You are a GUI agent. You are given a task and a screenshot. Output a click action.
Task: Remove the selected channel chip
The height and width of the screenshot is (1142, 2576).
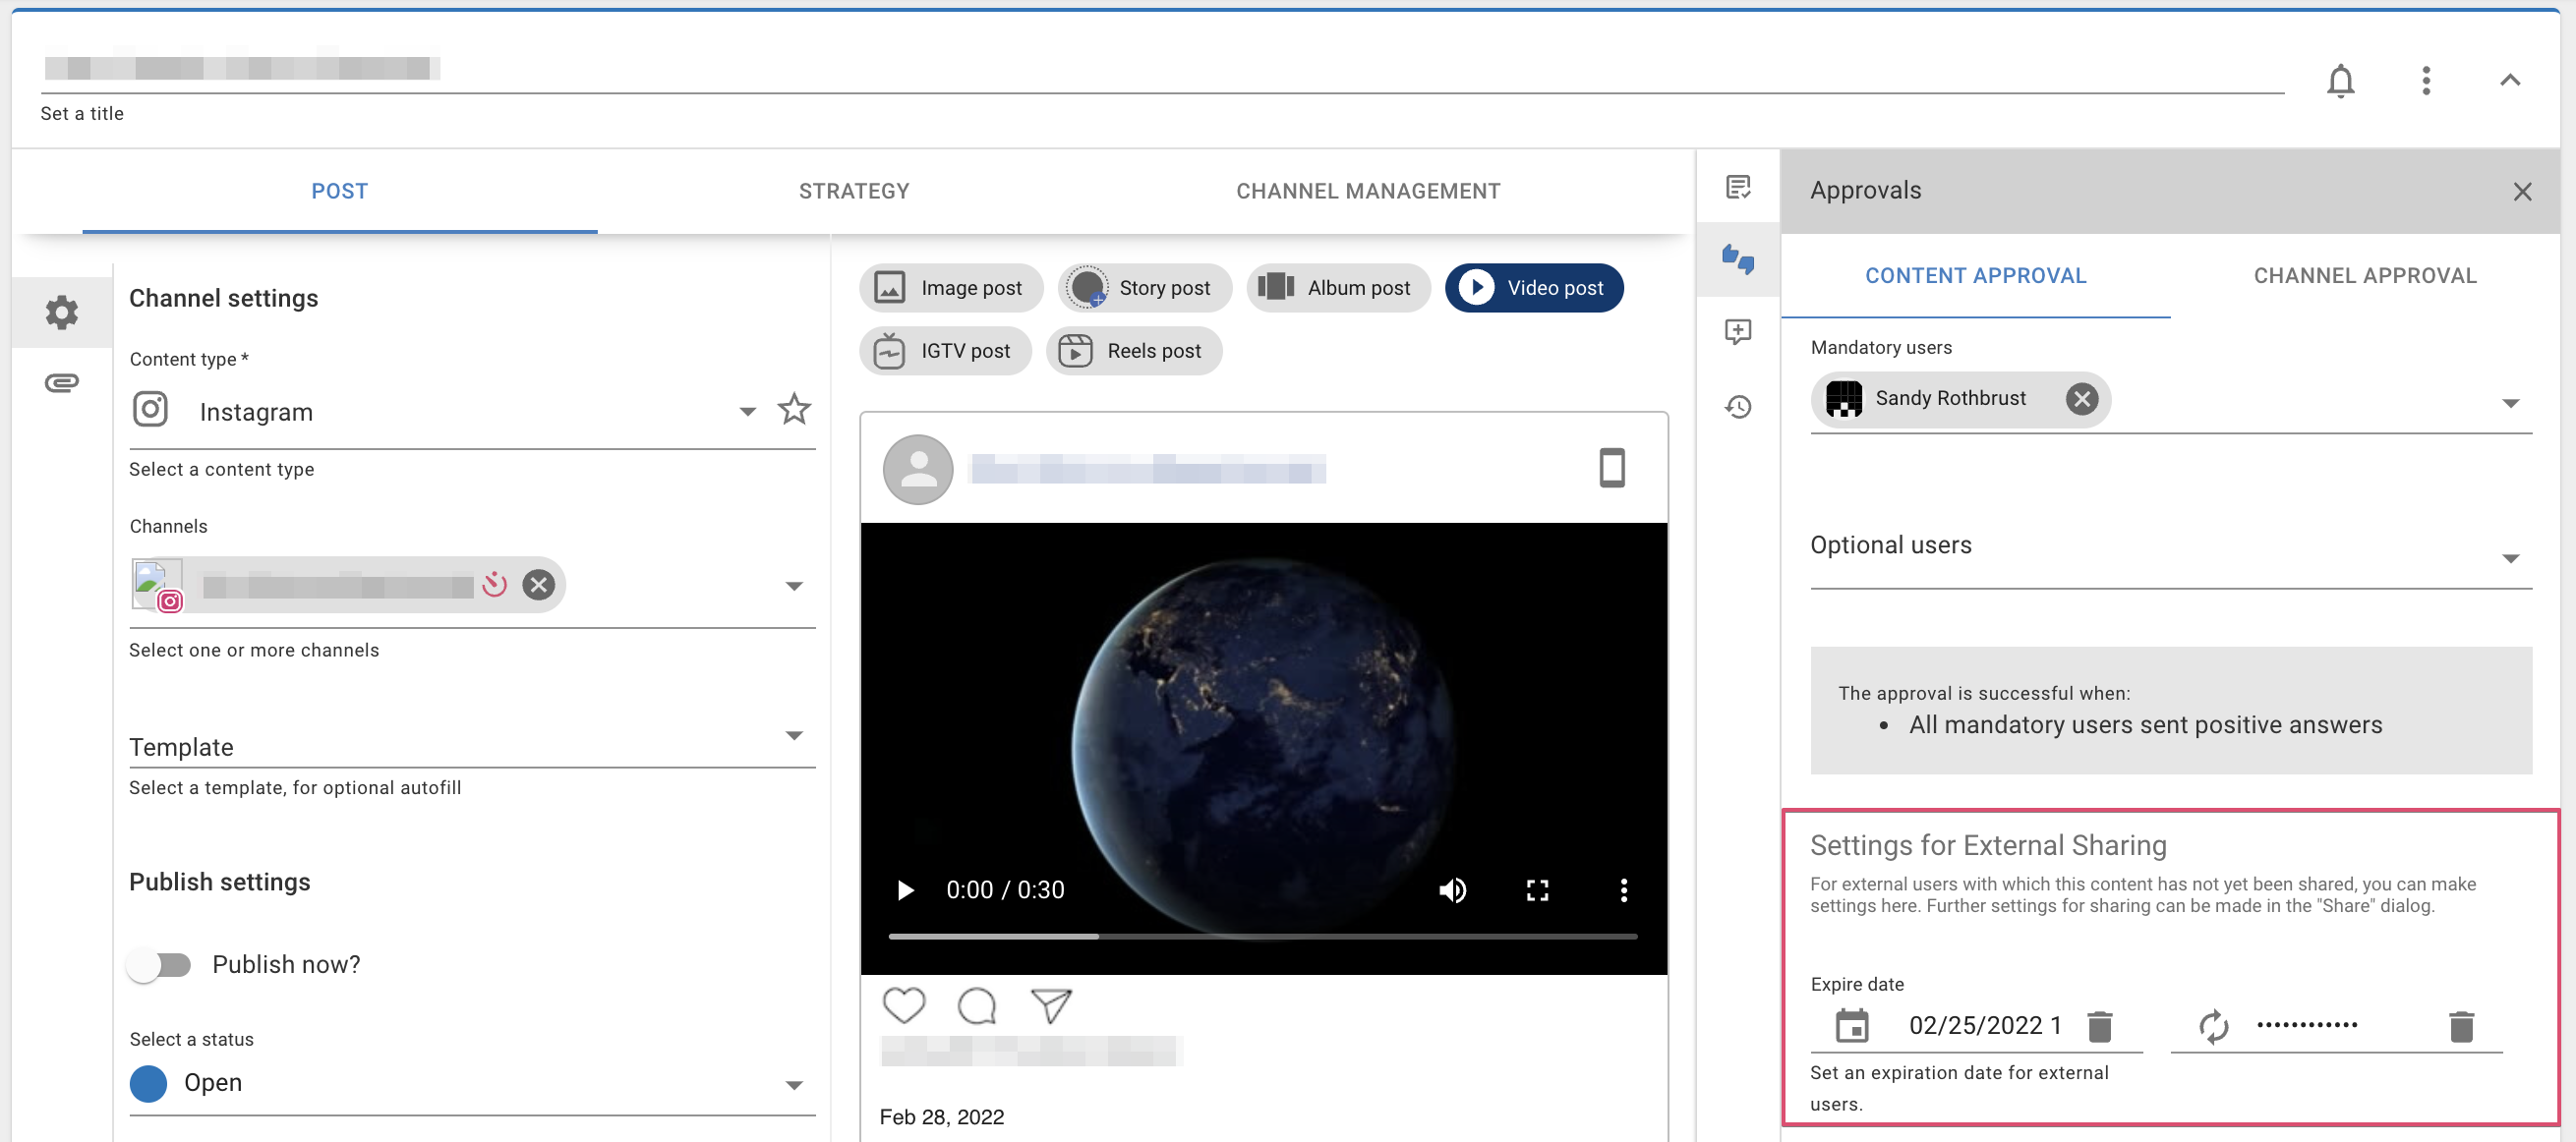538,584
